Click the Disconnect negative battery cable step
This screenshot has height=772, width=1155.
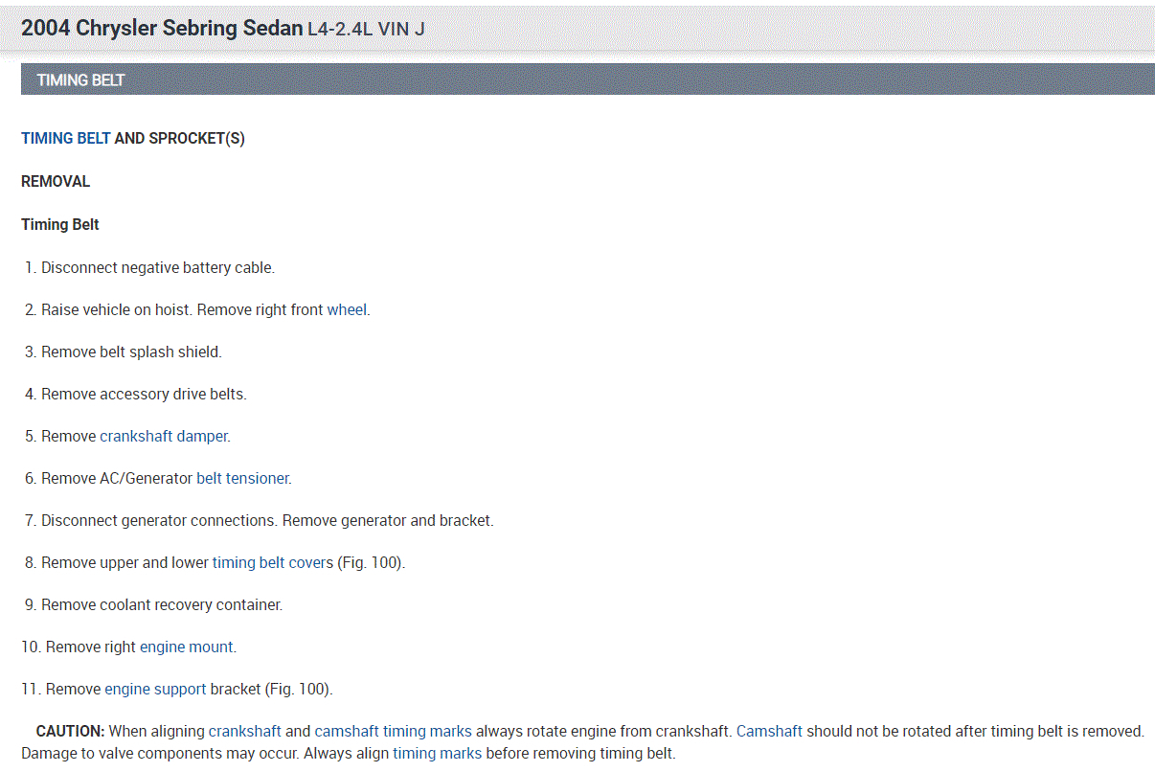[157, 267]
